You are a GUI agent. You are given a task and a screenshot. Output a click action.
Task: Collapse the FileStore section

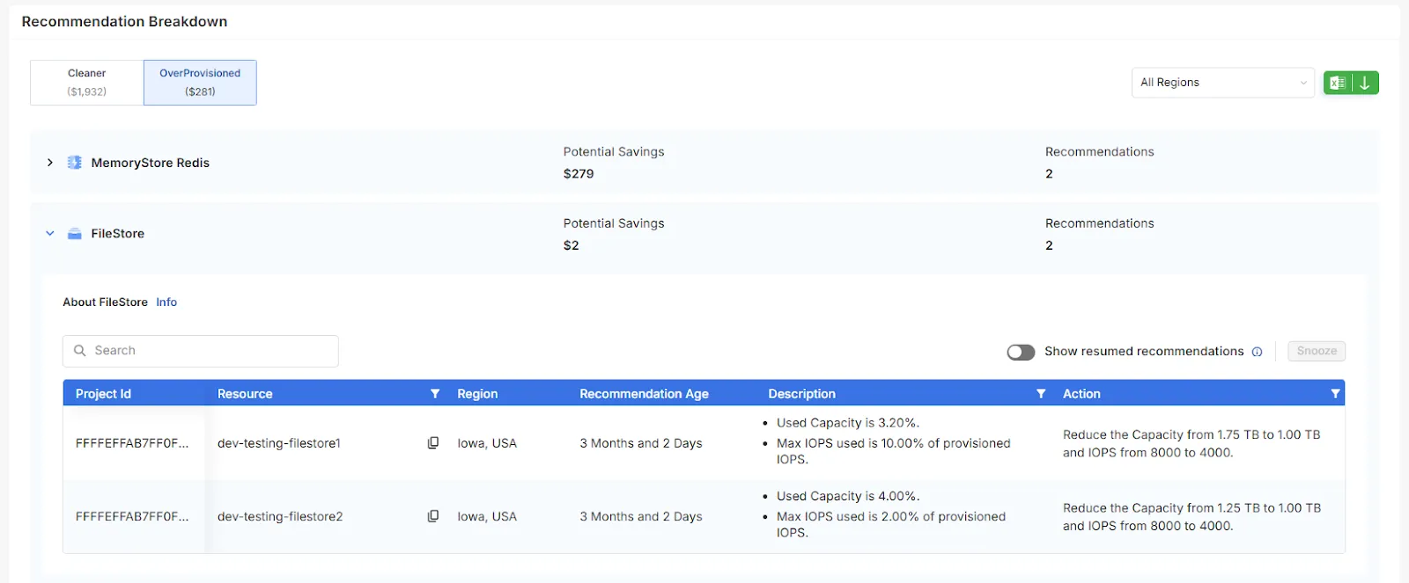point(50,234)
